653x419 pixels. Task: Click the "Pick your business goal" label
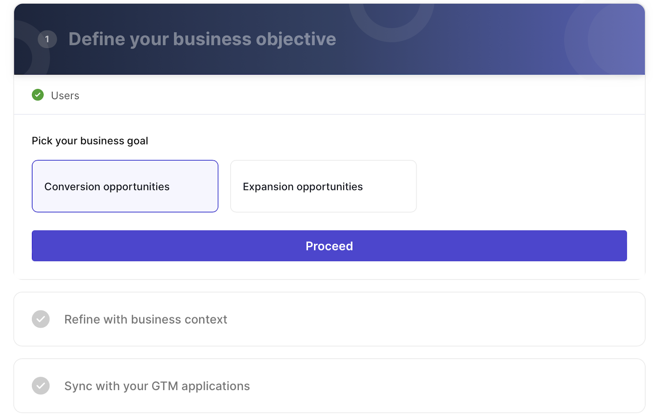pyautogui.click(x=90, y=141)
